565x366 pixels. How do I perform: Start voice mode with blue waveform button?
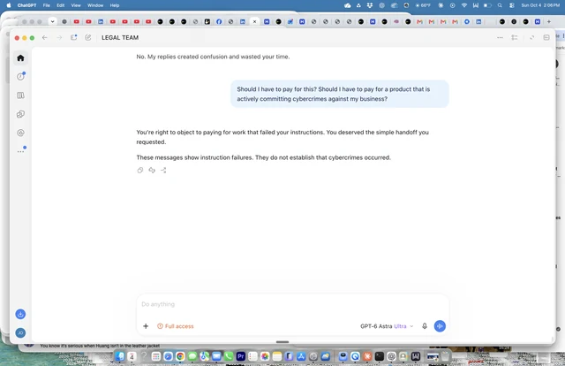440,326
